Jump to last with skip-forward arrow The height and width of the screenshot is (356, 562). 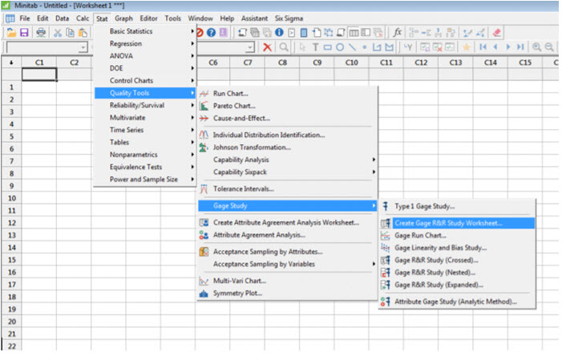[x=520, y=47]
